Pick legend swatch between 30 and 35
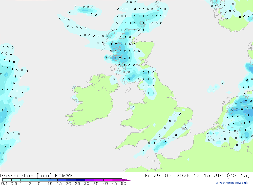The height and width of the screenshot is (185, 253). 90,180
